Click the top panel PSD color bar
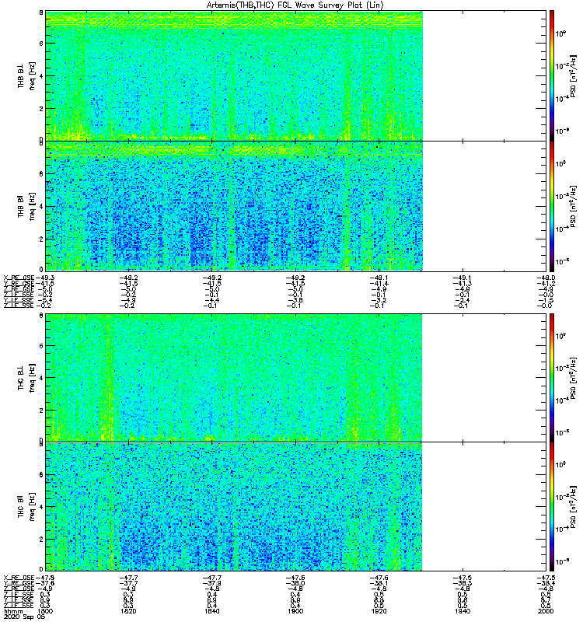The width and height of the screenshot is (583, 622). click(552, 75)
